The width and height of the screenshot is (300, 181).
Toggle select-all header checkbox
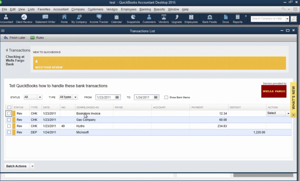pyautogui.click(x=9, y=107)
